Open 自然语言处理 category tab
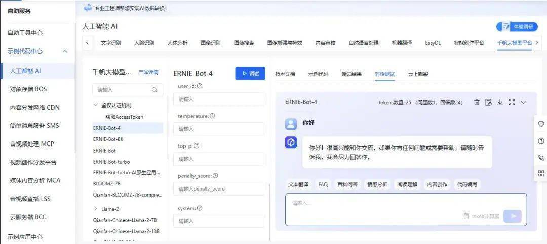547x244 pixels. click(x=364, y=43)
